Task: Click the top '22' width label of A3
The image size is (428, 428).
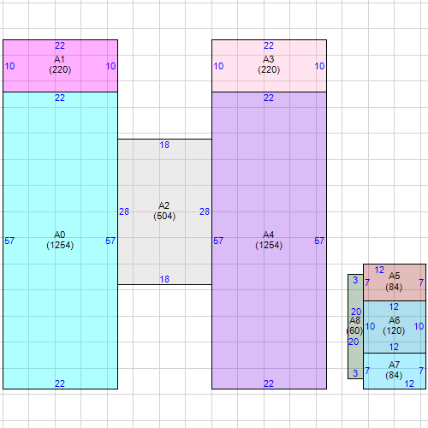Action: [269, 45]
